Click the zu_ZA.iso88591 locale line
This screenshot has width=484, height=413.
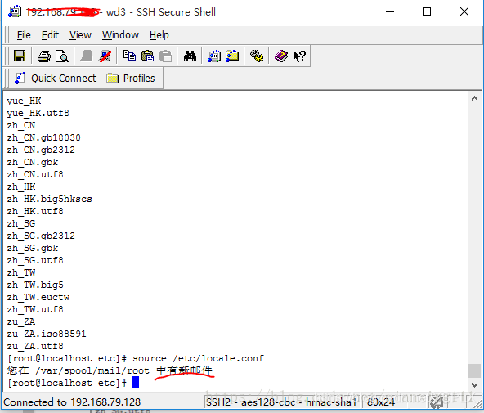point(47,334)
